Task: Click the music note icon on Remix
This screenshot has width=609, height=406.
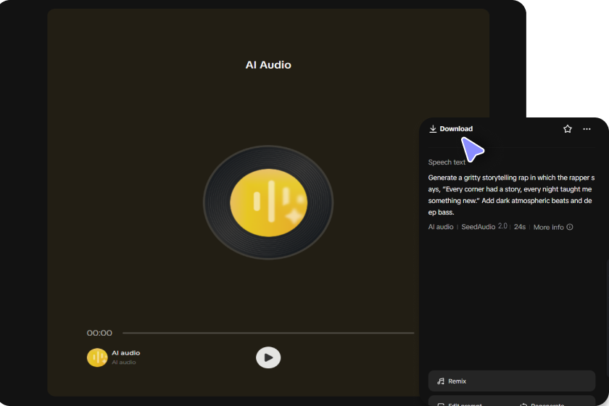Action: point(441,381)
